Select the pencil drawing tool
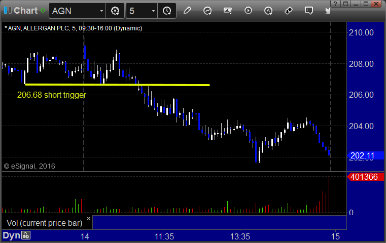The height and width of the screenshot is (243, 386). pyautogui.click(x=187, y=11)
